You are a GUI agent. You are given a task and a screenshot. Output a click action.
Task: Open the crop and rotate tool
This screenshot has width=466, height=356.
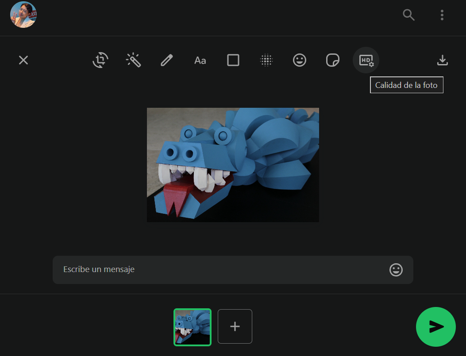click(100, 60)
